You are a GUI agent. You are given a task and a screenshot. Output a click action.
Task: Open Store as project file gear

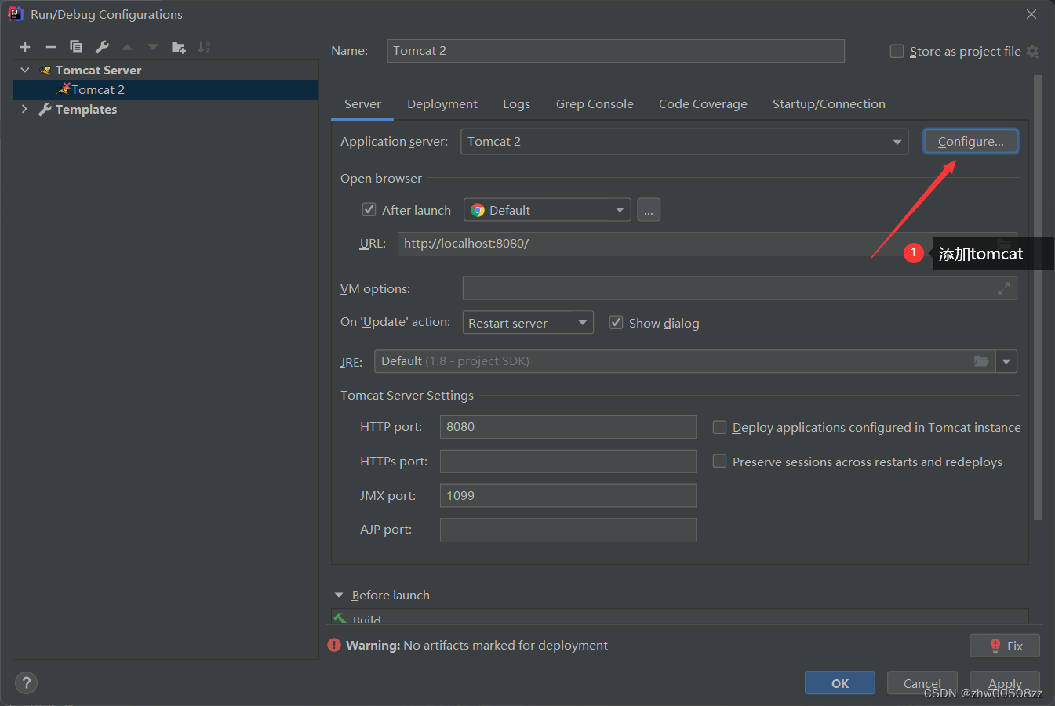coord(1033,52)
